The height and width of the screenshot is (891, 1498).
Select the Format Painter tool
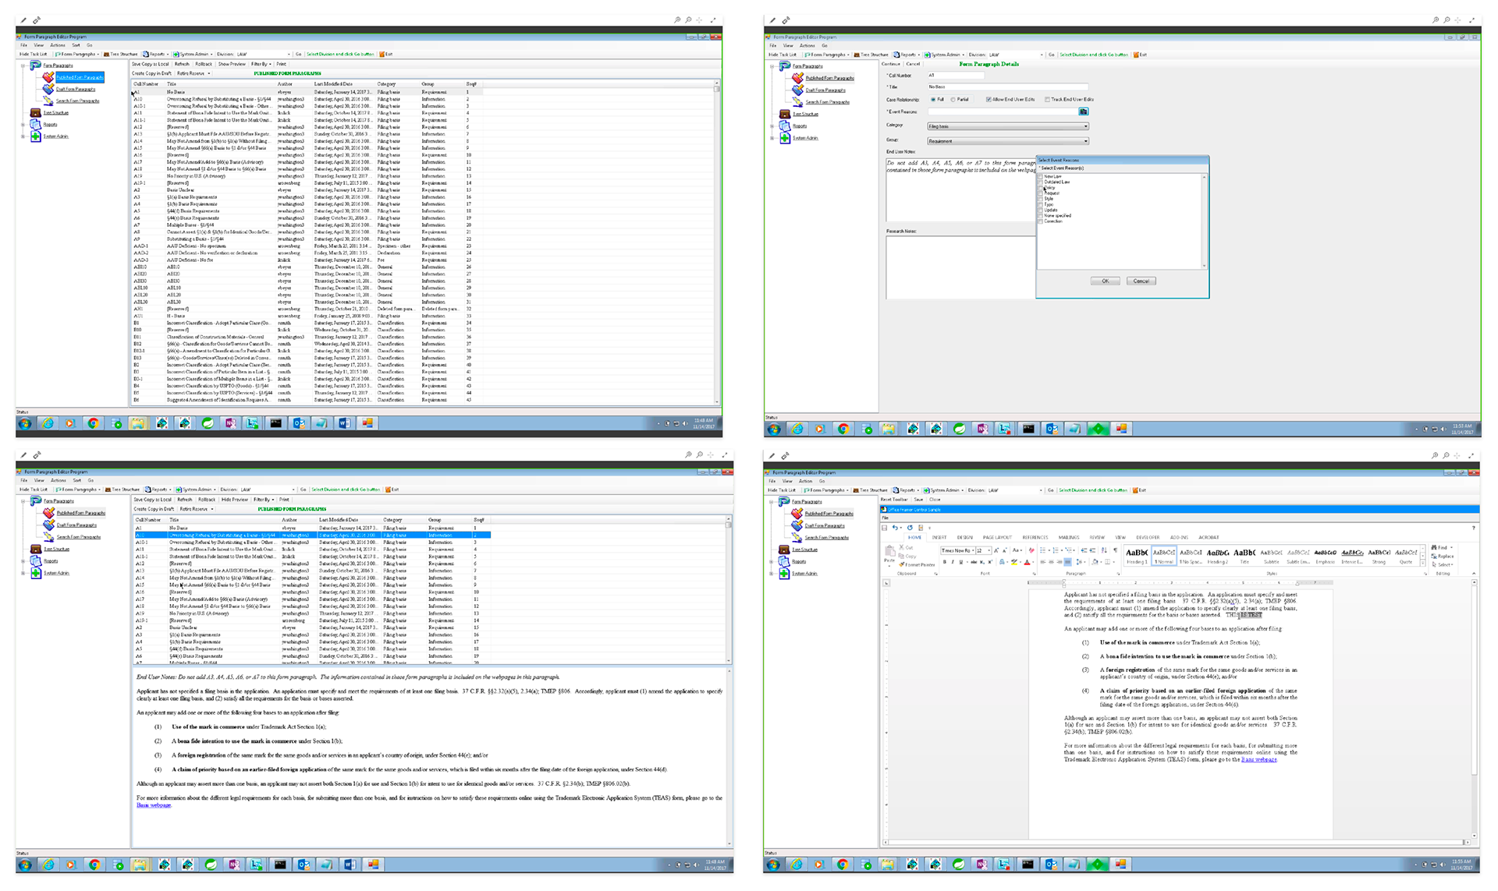point(917,564)
